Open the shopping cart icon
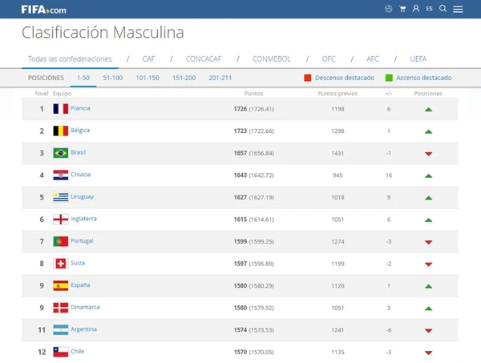The image size is (481, 363). 402,9
